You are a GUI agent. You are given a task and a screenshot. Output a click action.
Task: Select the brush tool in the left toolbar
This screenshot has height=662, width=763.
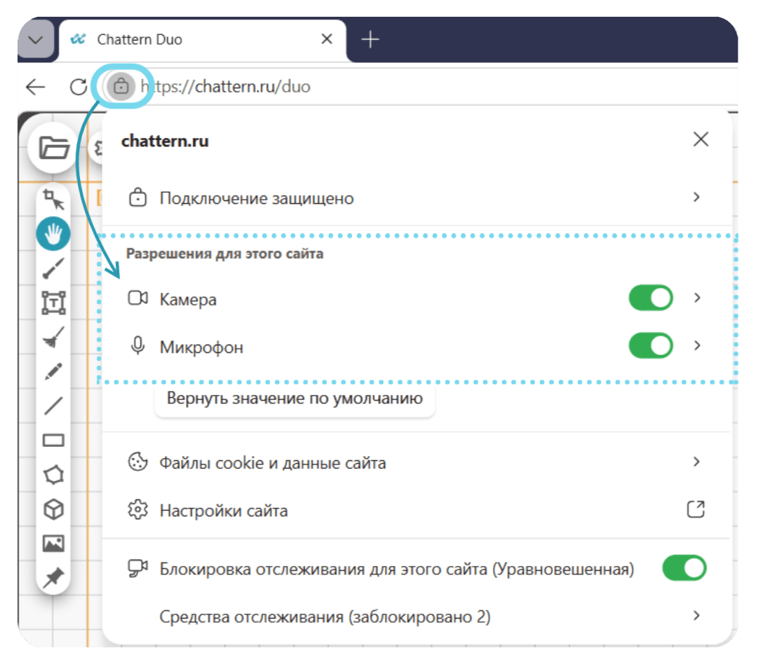[x=53, y=268]
